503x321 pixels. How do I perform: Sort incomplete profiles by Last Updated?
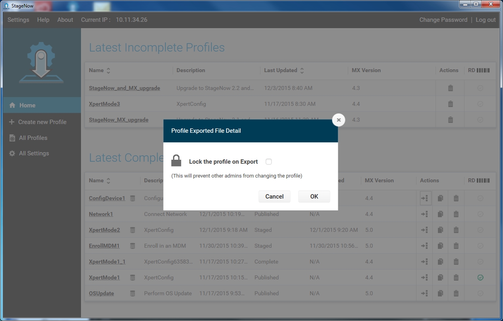point(302,71)
